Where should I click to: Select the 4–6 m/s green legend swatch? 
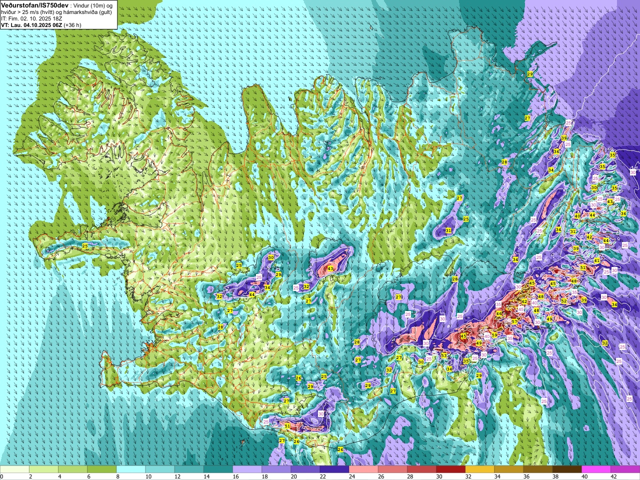pyautogui.click(x=73, y=469)
